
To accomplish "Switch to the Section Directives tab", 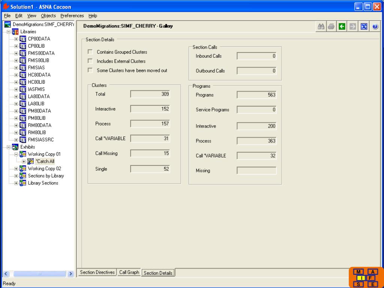I will point(97,272).
